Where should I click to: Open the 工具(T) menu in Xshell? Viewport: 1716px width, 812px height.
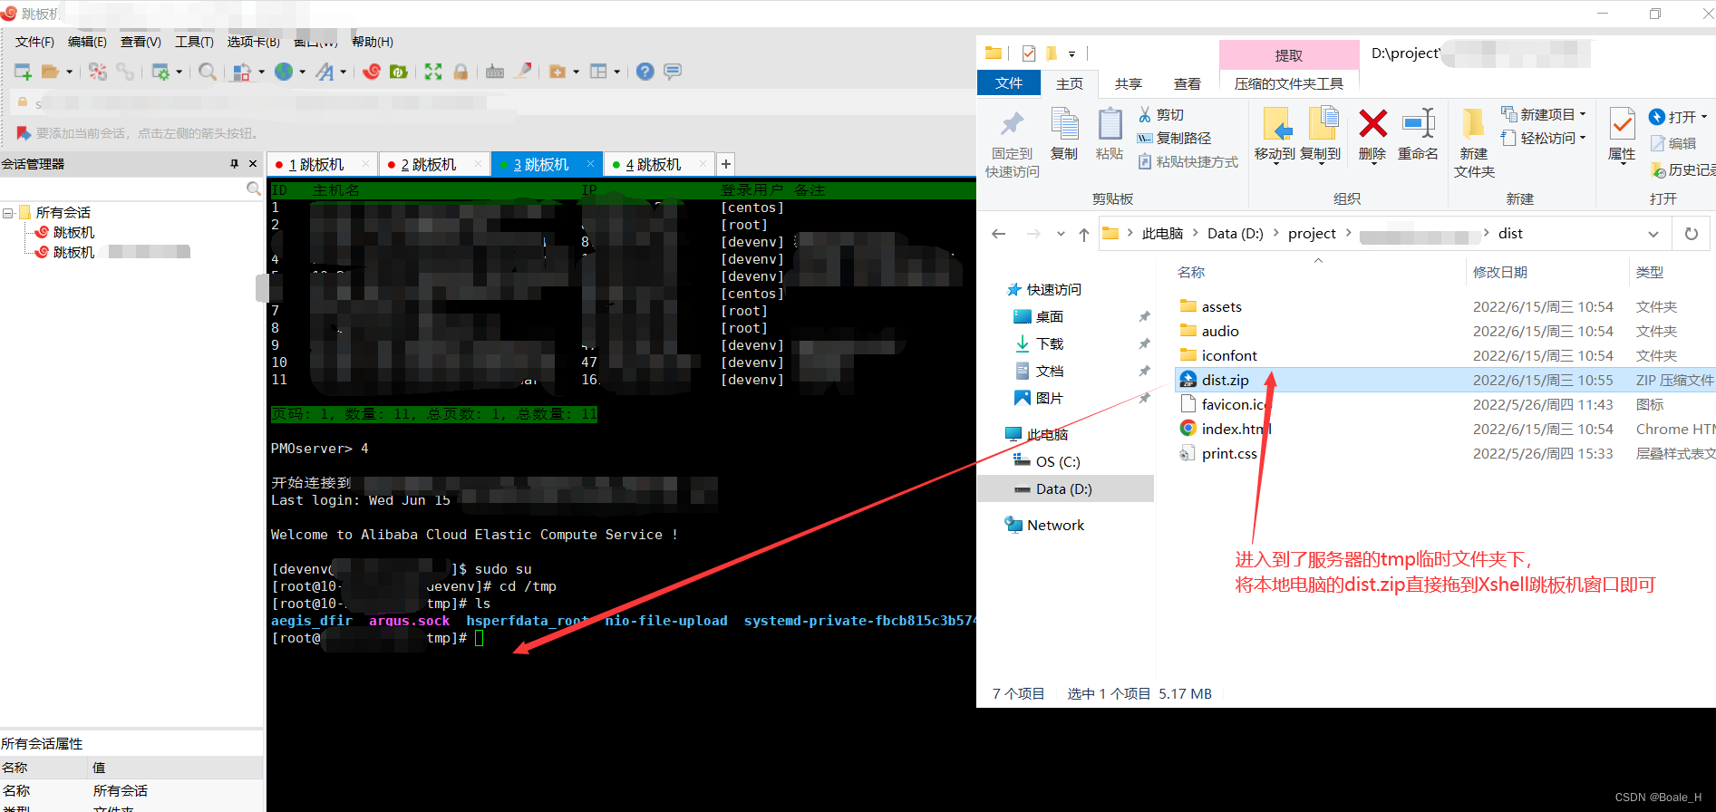point(194,42)
